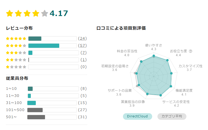Toggle the DirectCloud legend series
Viewport: 208px width, 130px height.
pyautogui.click(x=137, y=116)
